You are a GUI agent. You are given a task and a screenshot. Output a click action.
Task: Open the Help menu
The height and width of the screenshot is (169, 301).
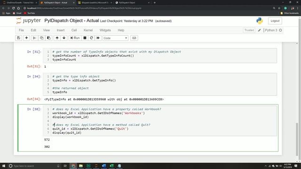pos(121,30)
